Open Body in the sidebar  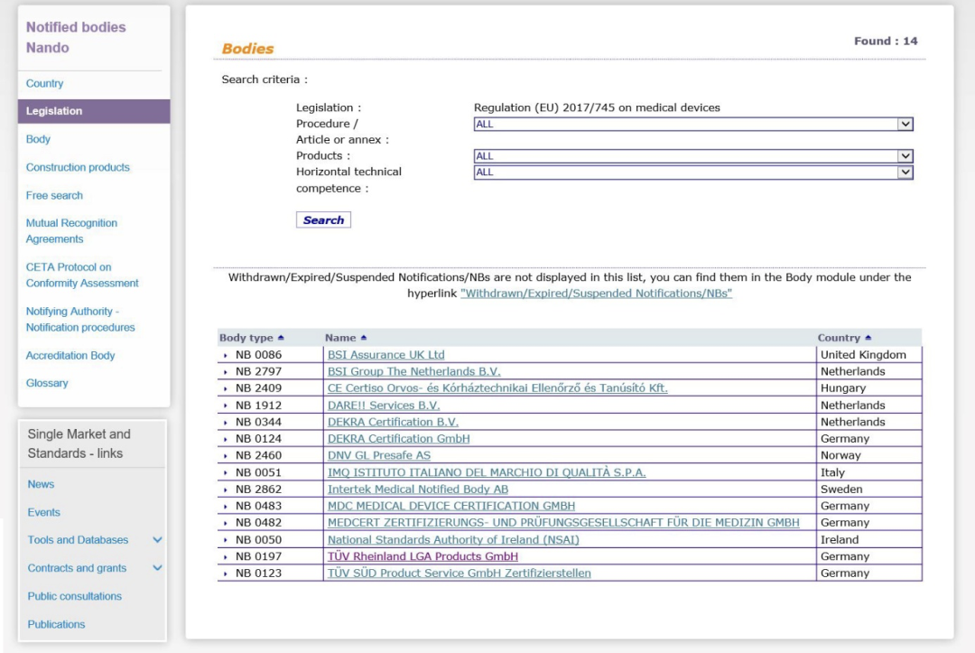point(38,139)
